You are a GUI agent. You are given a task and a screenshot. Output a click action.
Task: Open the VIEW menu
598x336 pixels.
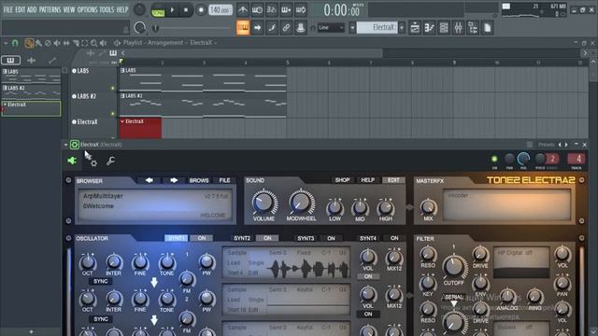69,9
